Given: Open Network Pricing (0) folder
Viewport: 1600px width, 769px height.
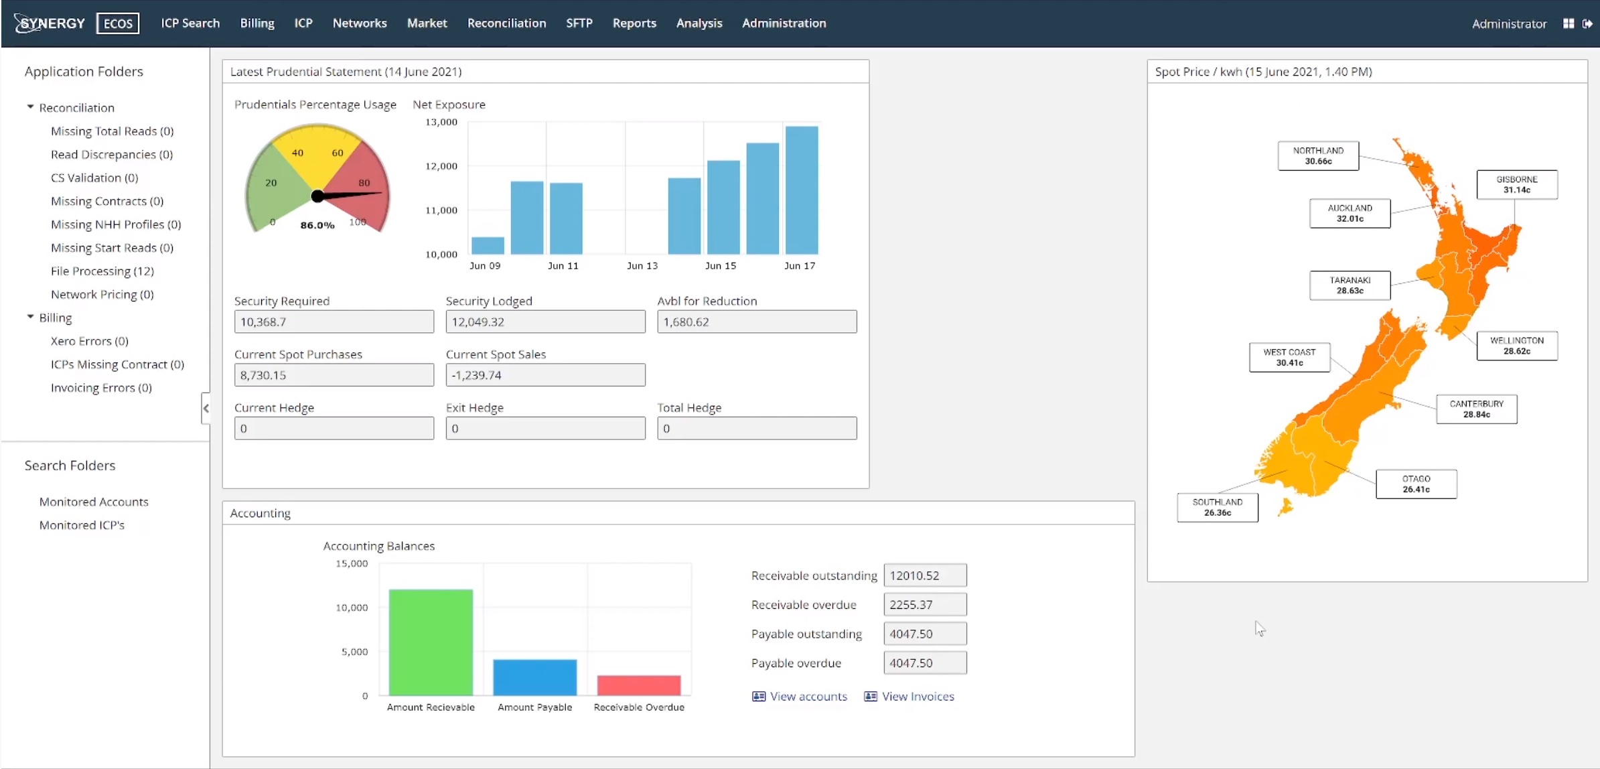Looking at the screenshot, I should tap(102, 295).
